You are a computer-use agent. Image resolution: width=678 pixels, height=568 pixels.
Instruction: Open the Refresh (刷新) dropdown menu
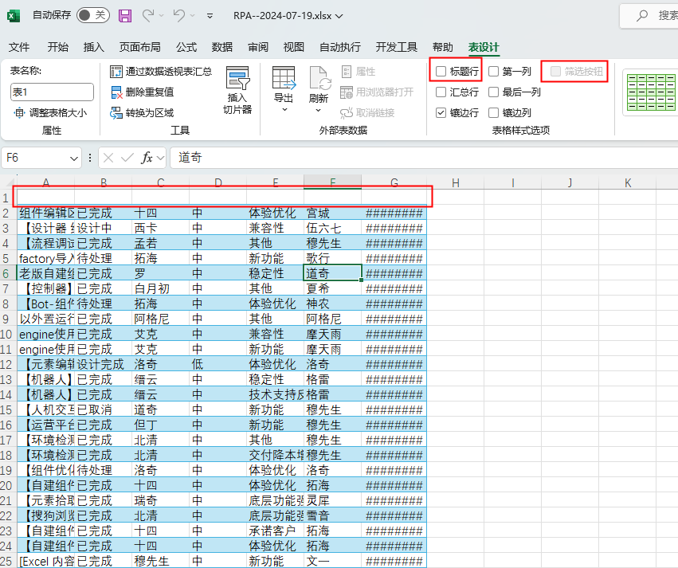pos(319,110)
